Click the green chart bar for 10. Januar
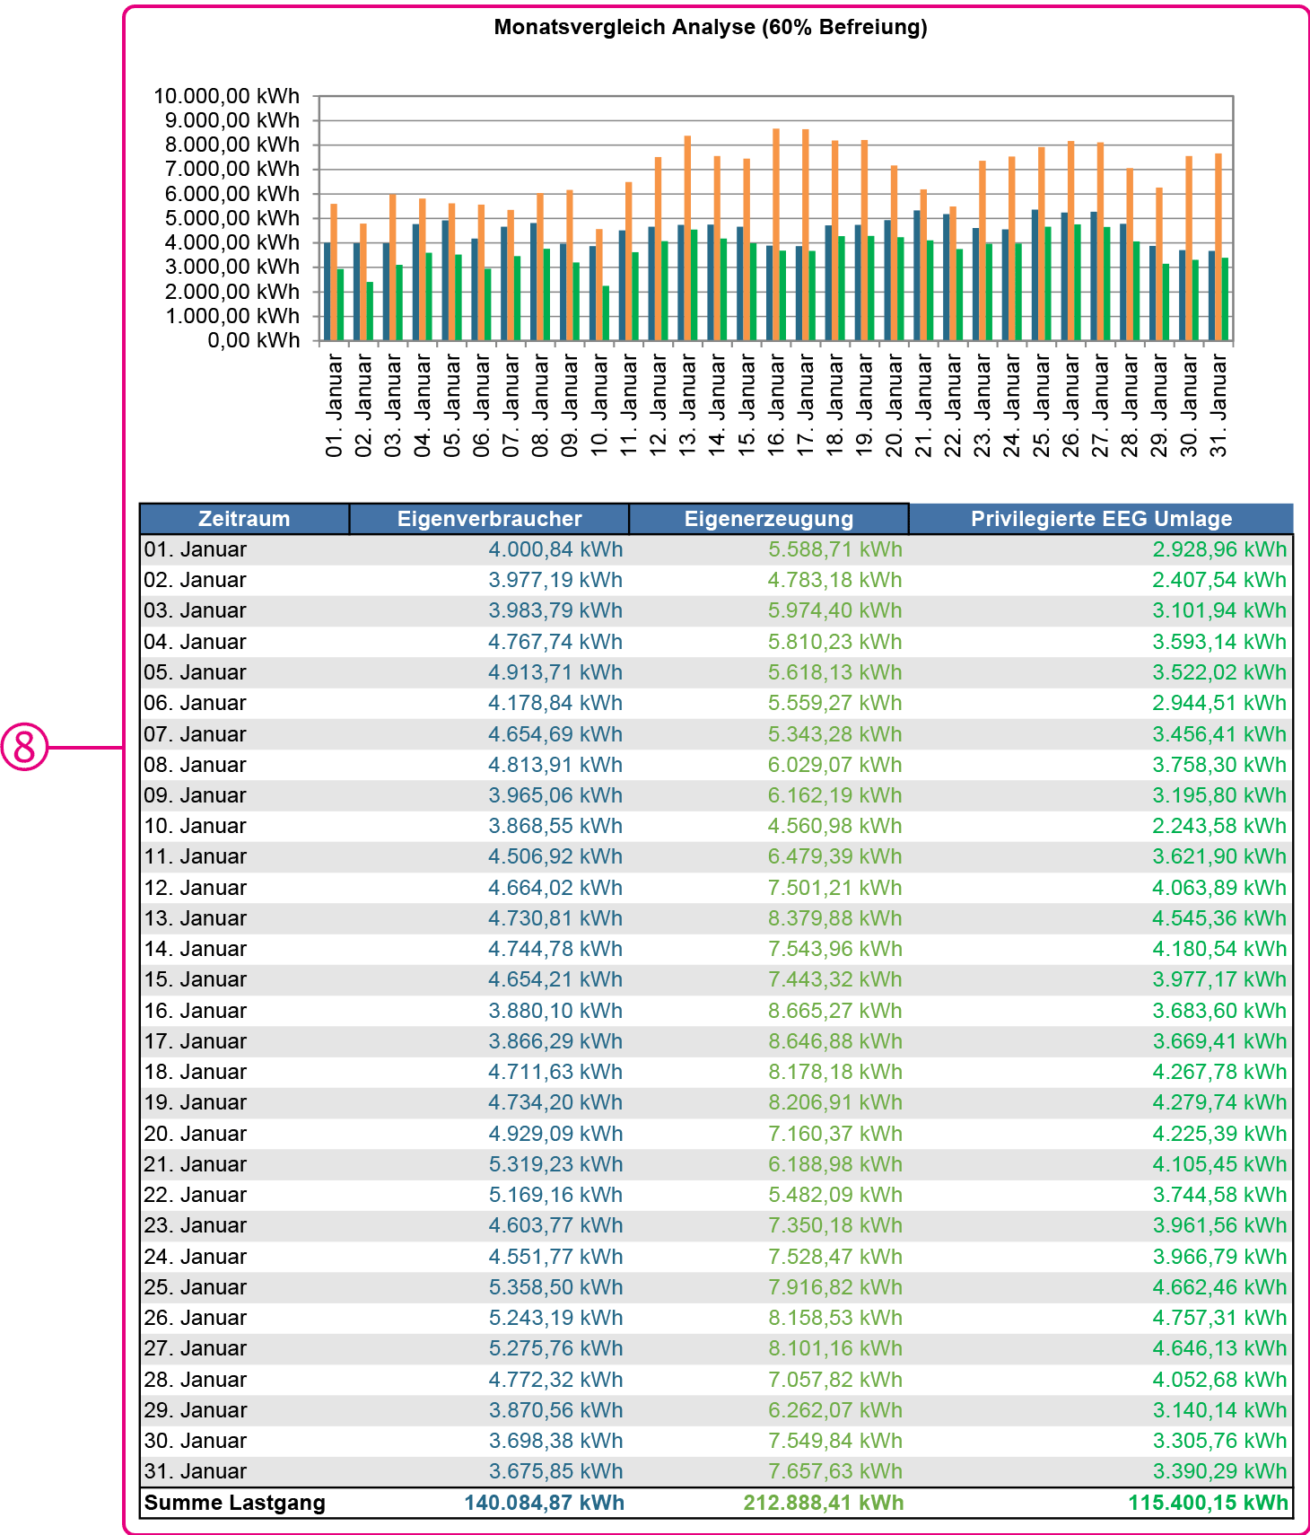Viewport: 1310px width, 1535px height. [x=607, y=313]
